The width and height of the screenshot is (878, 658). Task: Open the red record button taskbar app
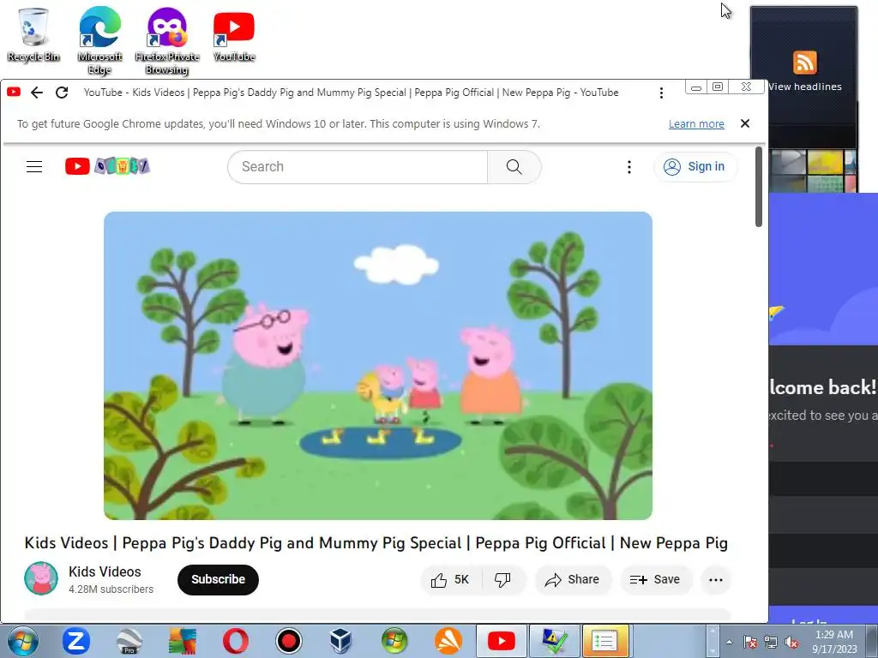pyautogui.click(x=289, y=641)
